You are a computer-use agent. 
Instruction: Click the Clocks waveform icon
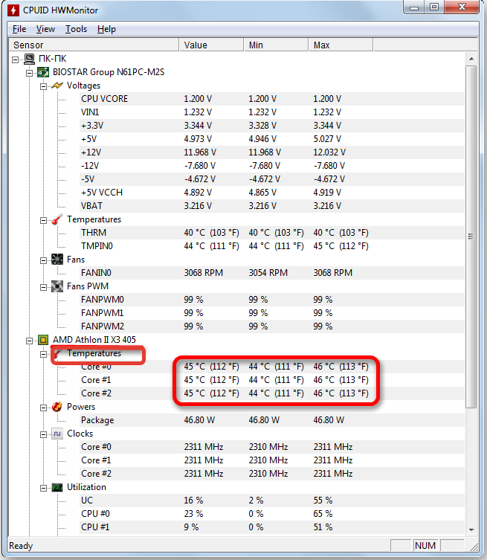point(57,434)
